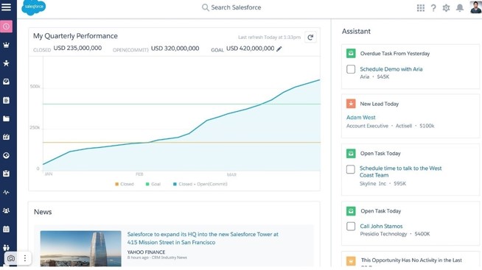Check the West Coast Team task checkbox
The width and height of the screenshot is (482, 270).
(351, 169)
